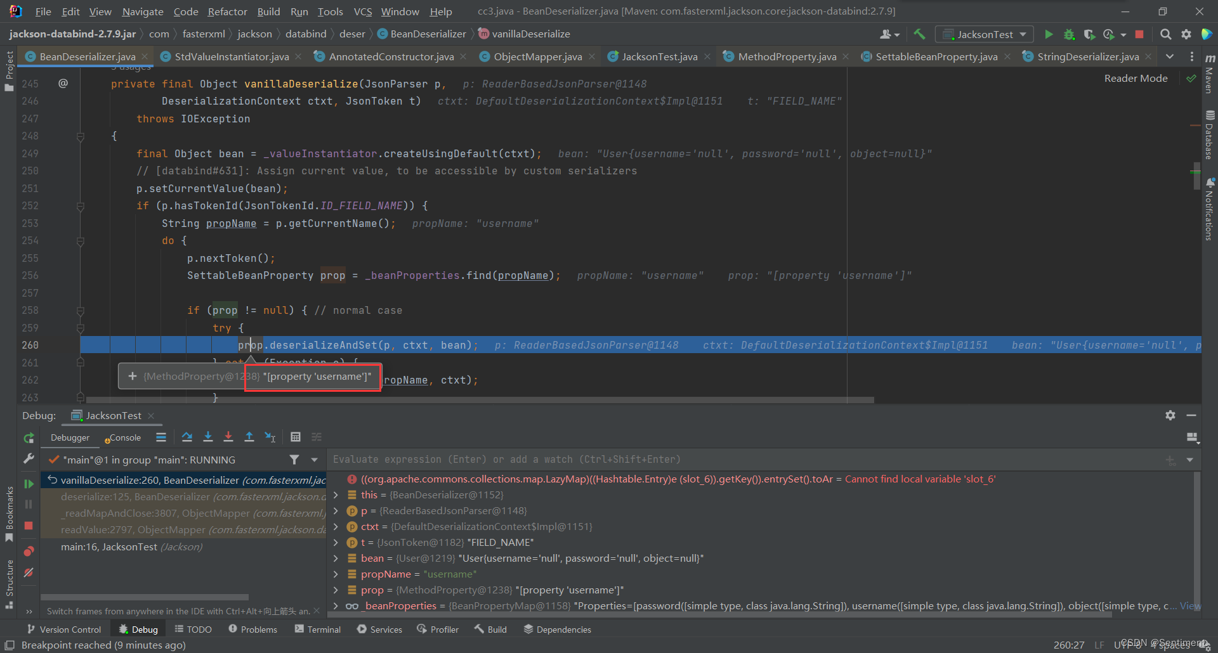Resume program in debug sidebar
This screenshot has height=653, width=1218.
click(x=29, y=484)
